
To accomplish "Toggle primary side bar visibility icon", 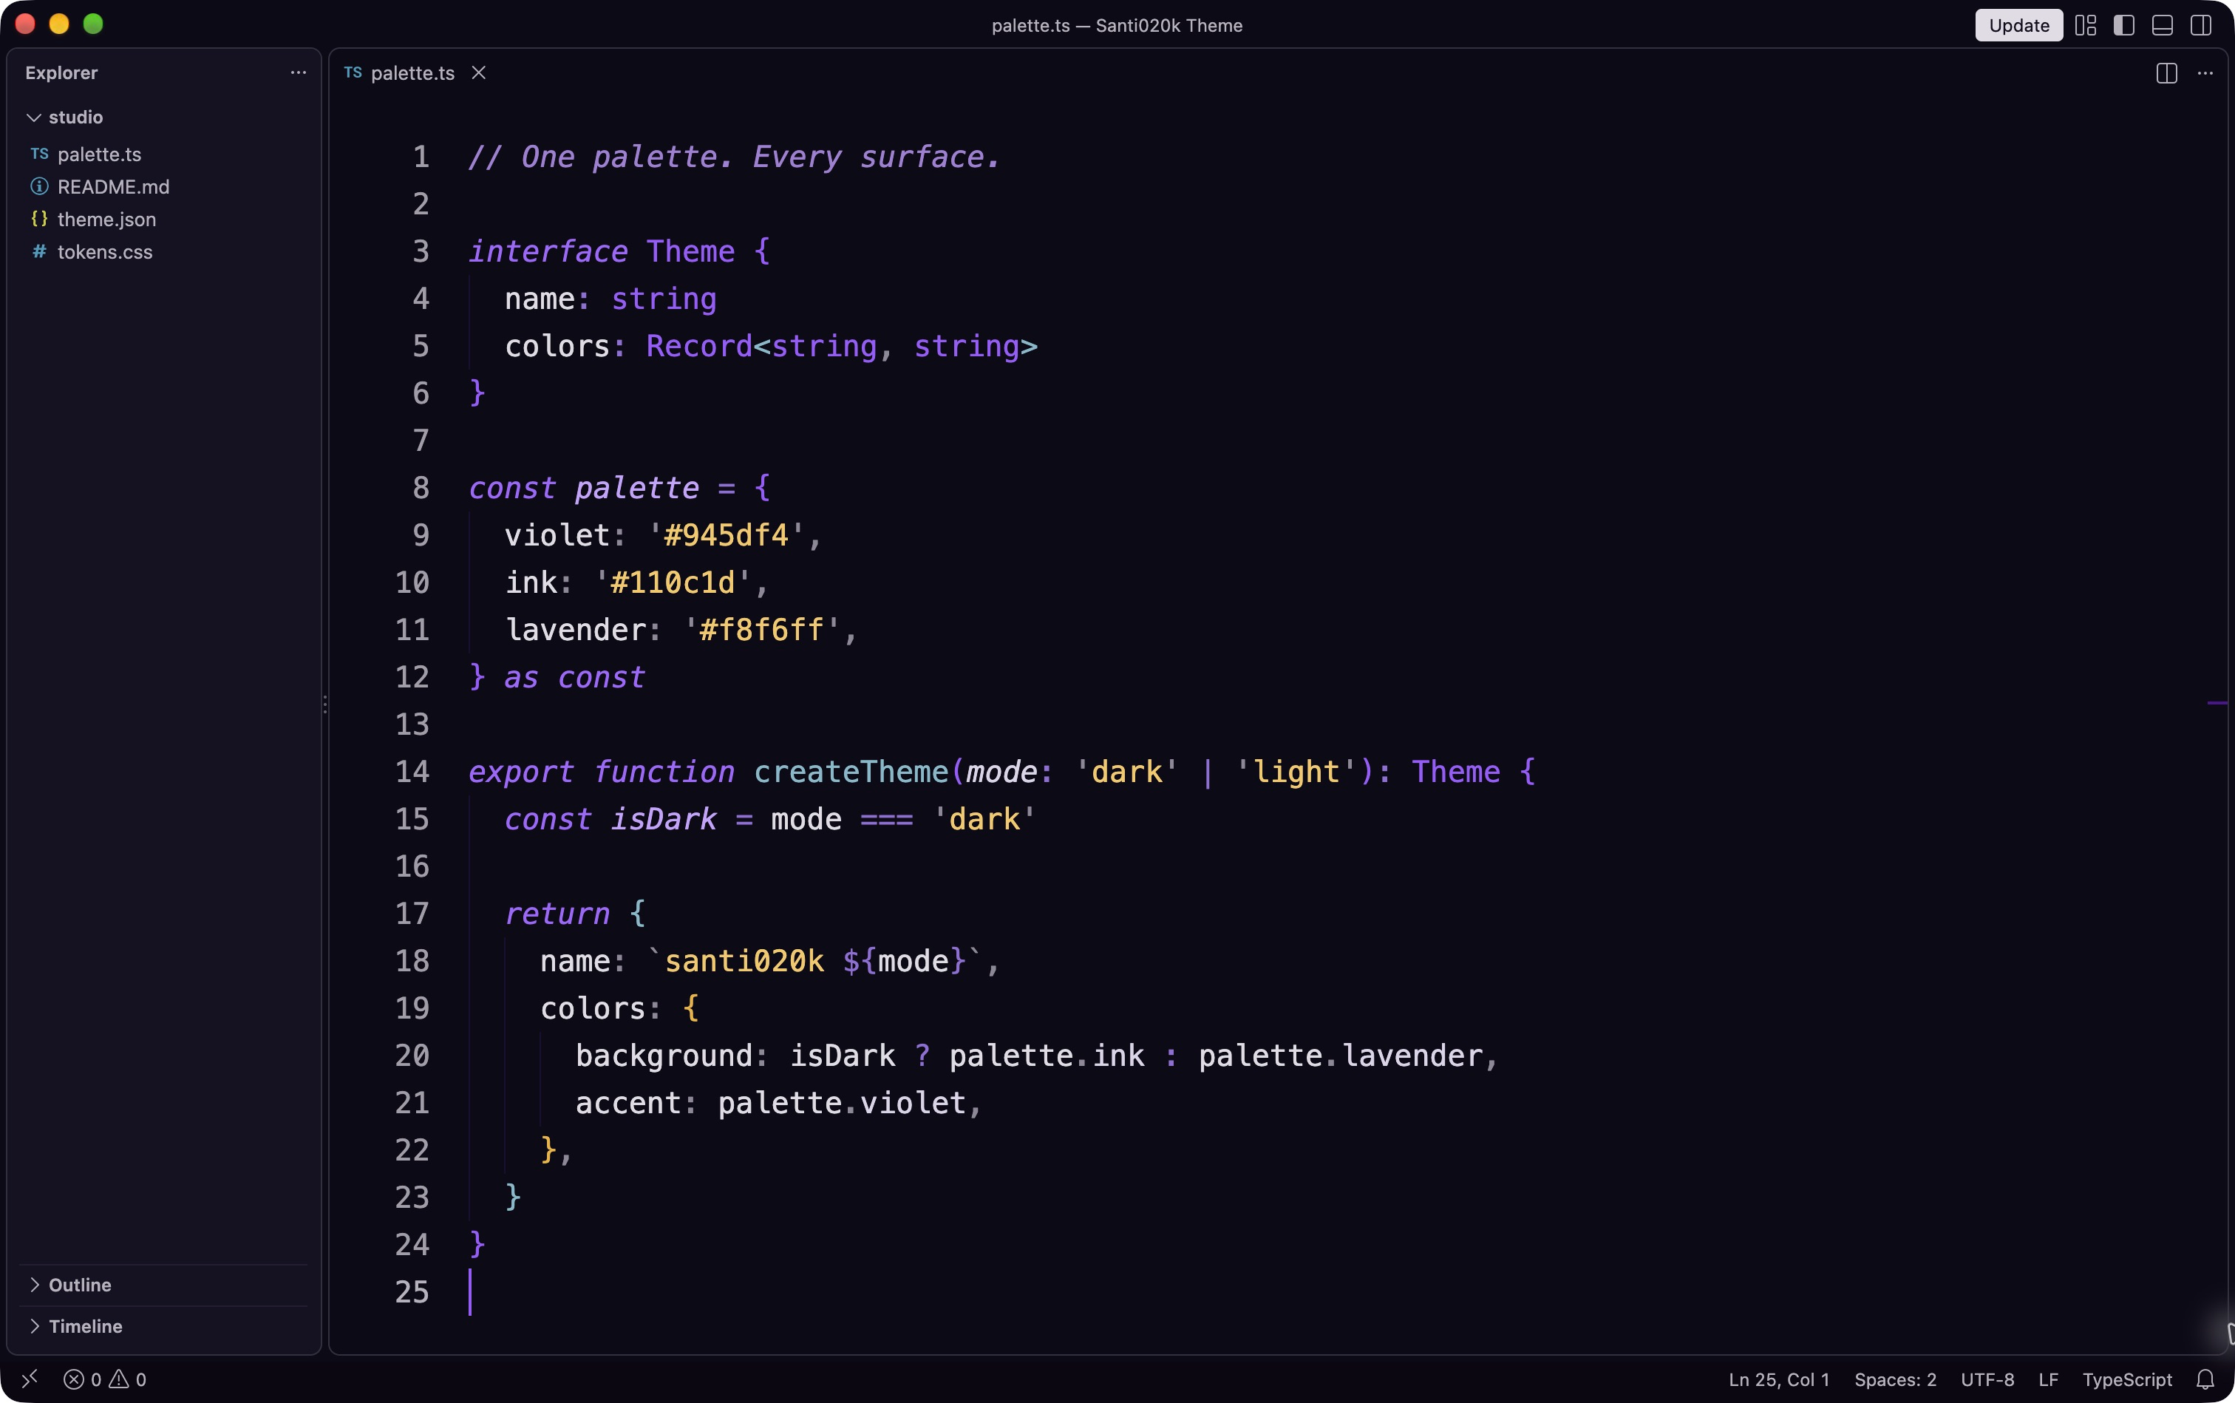I will [2123, 25].
